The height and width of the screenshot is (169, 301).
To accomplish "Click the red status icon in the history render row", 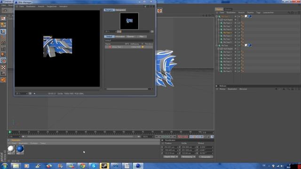I will [110, 47].
